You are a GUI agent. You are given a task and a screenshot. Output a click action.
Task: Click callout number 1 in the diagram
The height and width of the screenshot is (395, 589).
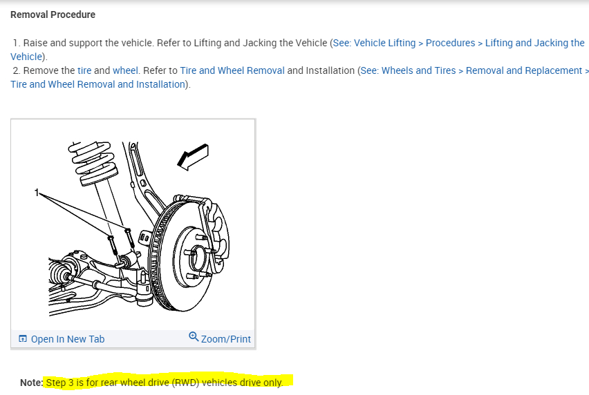coord(37,193)
